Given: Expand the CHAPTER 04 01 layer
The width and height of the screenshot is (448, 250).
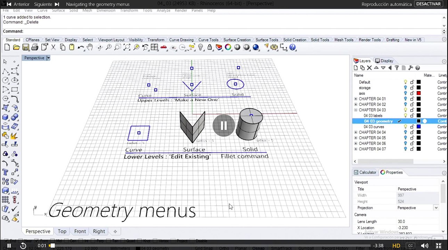Looking at the screenshot, I should (x=356, y=99).
